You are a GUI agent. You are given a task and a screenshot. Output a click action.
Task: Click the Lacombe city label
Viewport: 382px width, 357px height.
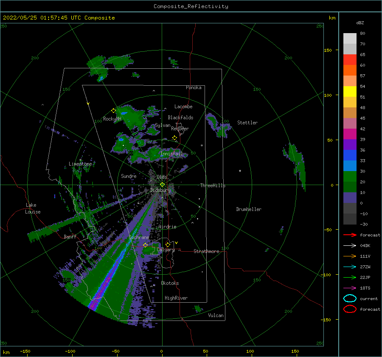click(x=183, y=107)
